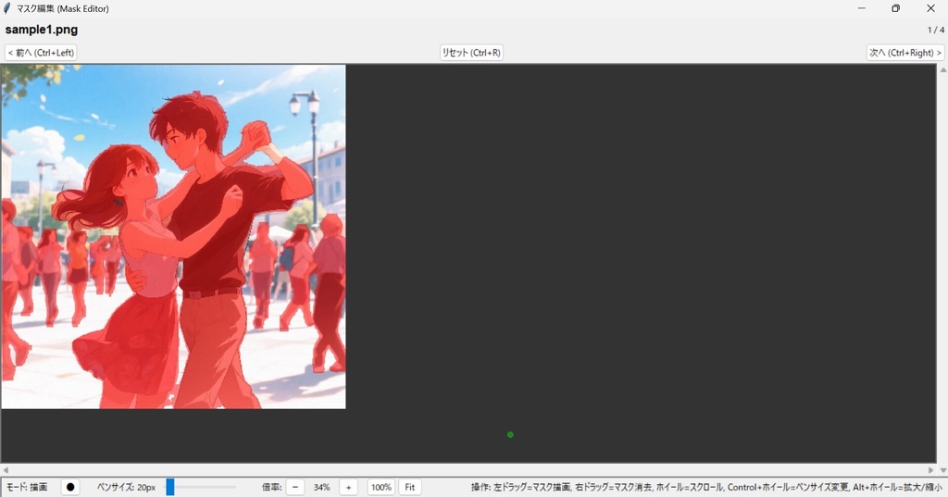Click the pen size slider handle

point(170,487)
